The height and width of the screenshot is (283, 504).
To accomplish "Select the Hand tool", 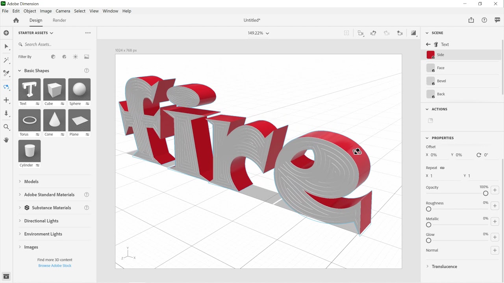I will point(6,140).
